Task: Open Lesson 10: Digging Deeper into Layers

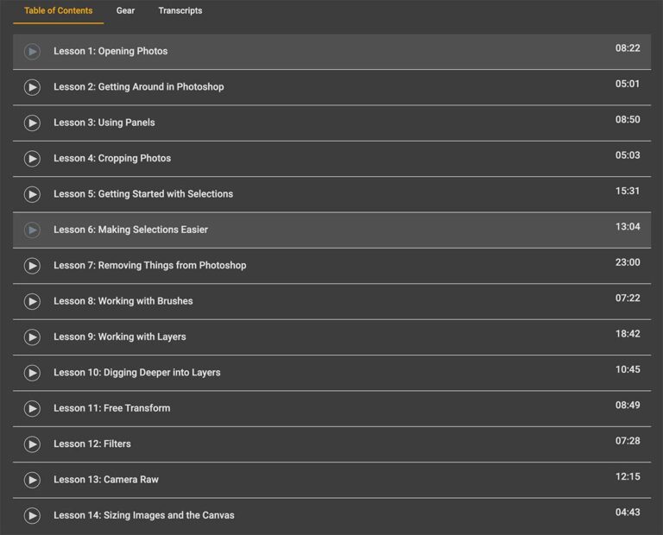Action: point(136,373)
